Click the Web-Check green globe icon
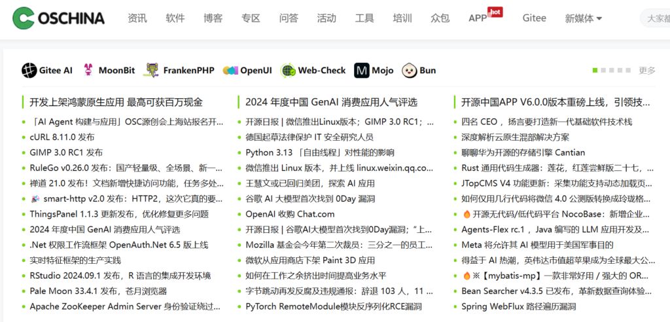This screenshot has width=670, height=322. coord(288,70)
